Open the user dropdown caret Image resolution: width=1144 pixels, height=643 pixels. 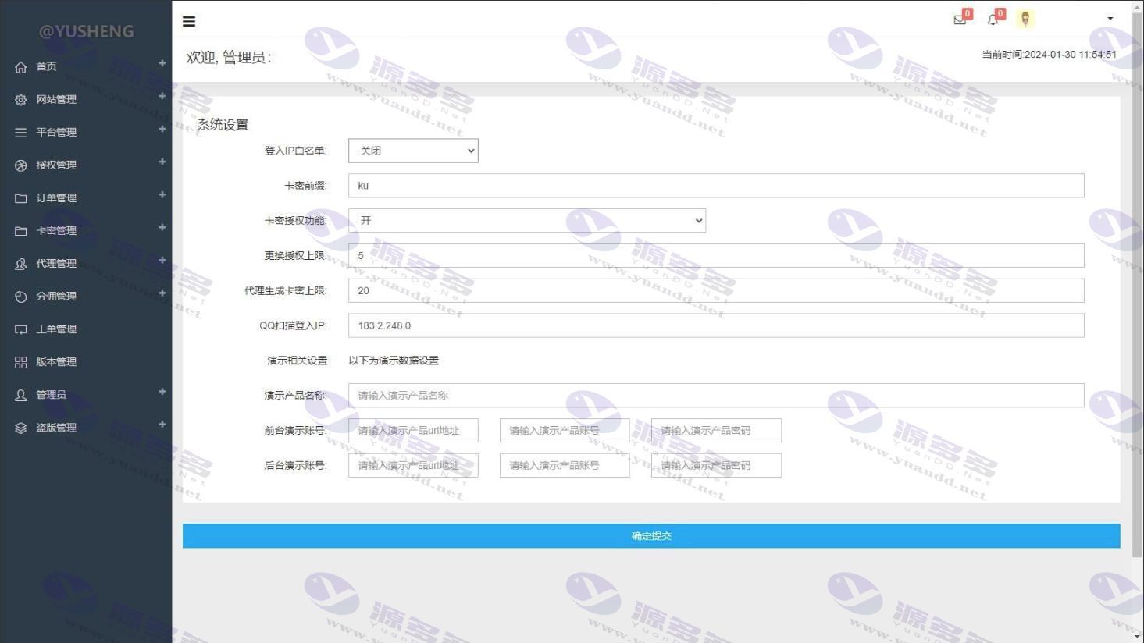tap(1110, 19)
